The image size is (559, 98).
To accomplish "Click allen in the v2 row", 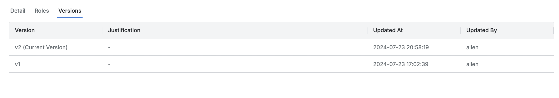I will click(x=472, y=47).
